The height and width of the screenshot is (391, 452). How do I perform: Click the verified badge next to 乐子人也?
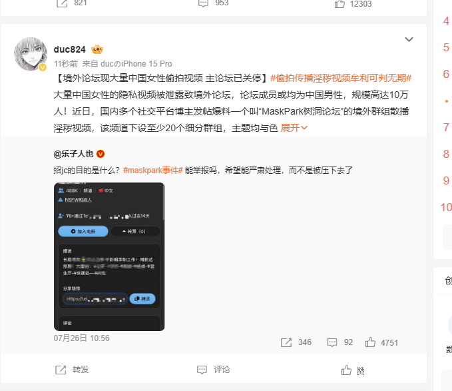coord(101,154)
